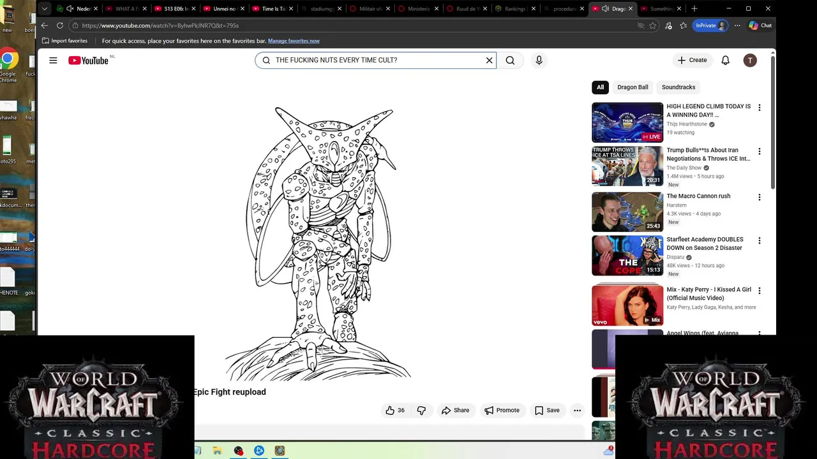
Task: Open the YouTube notifications bell
Action: point(725,61)
